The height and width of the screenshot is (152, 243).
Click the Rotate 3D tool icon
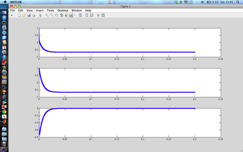click(61, 15)
